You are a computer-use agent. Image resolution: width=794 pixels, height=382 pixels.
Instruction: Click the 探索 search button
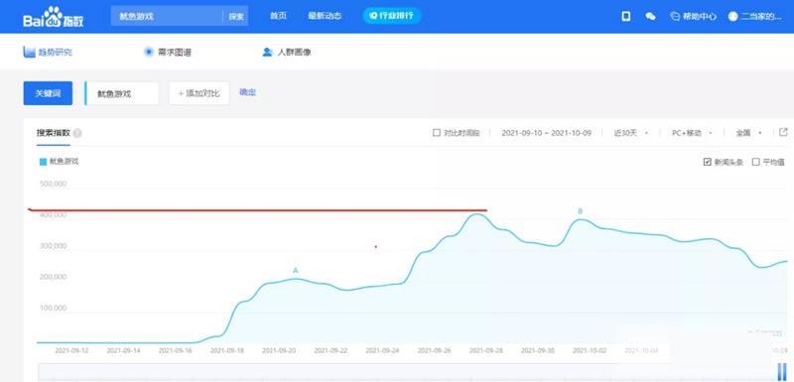click(x=236, y=17)
